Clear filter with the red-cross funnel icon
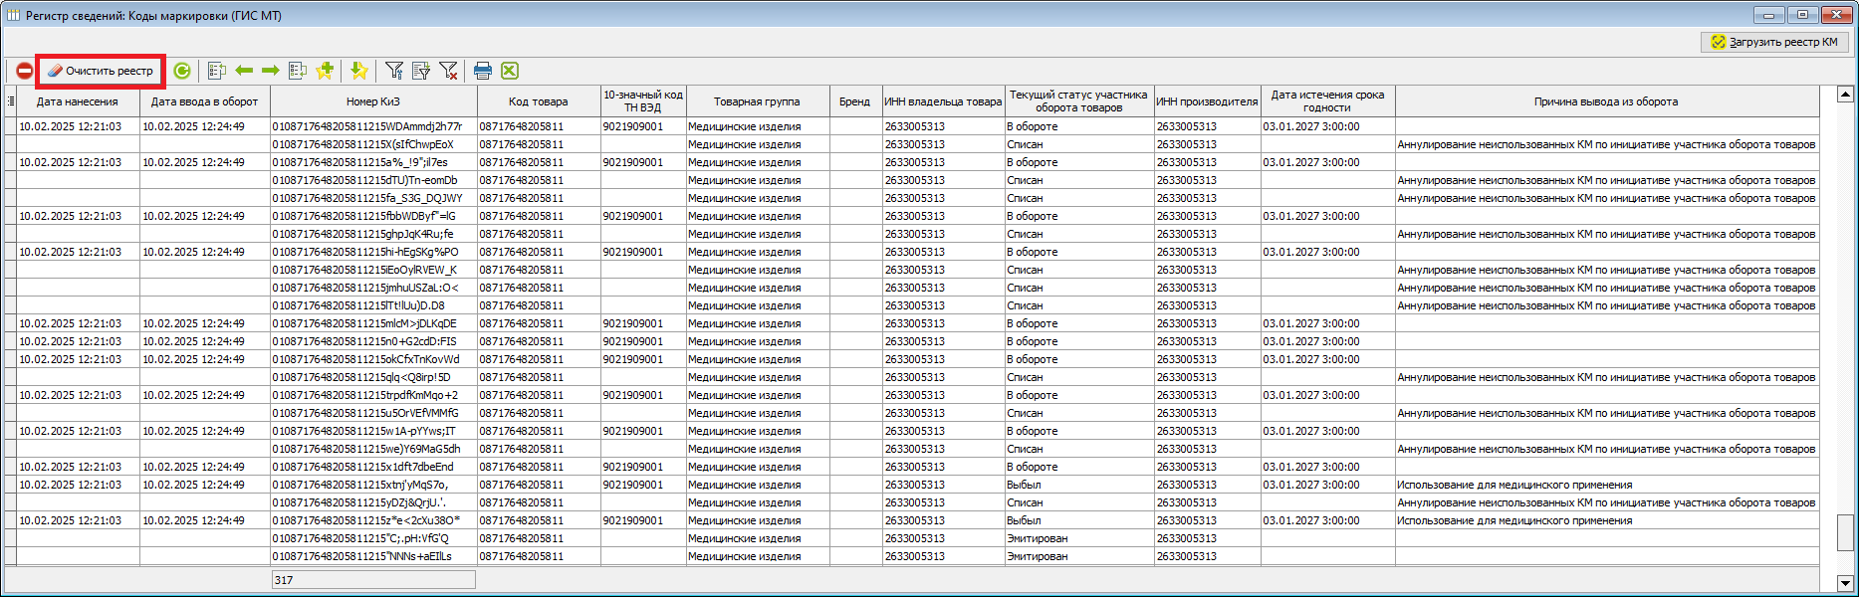The image size is (1859, 597). click(x=448, y=71)
